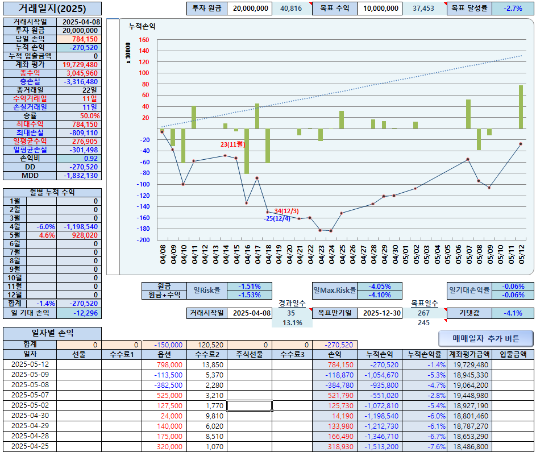536x452 pixels.
Task: Click the 옵션 value 798,000
Action: tap(164, 365)
